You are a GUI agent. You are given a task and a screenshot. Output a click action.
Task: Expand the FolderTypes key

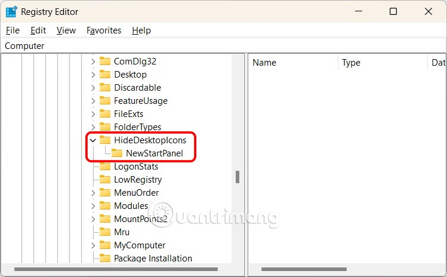[93, 127]
